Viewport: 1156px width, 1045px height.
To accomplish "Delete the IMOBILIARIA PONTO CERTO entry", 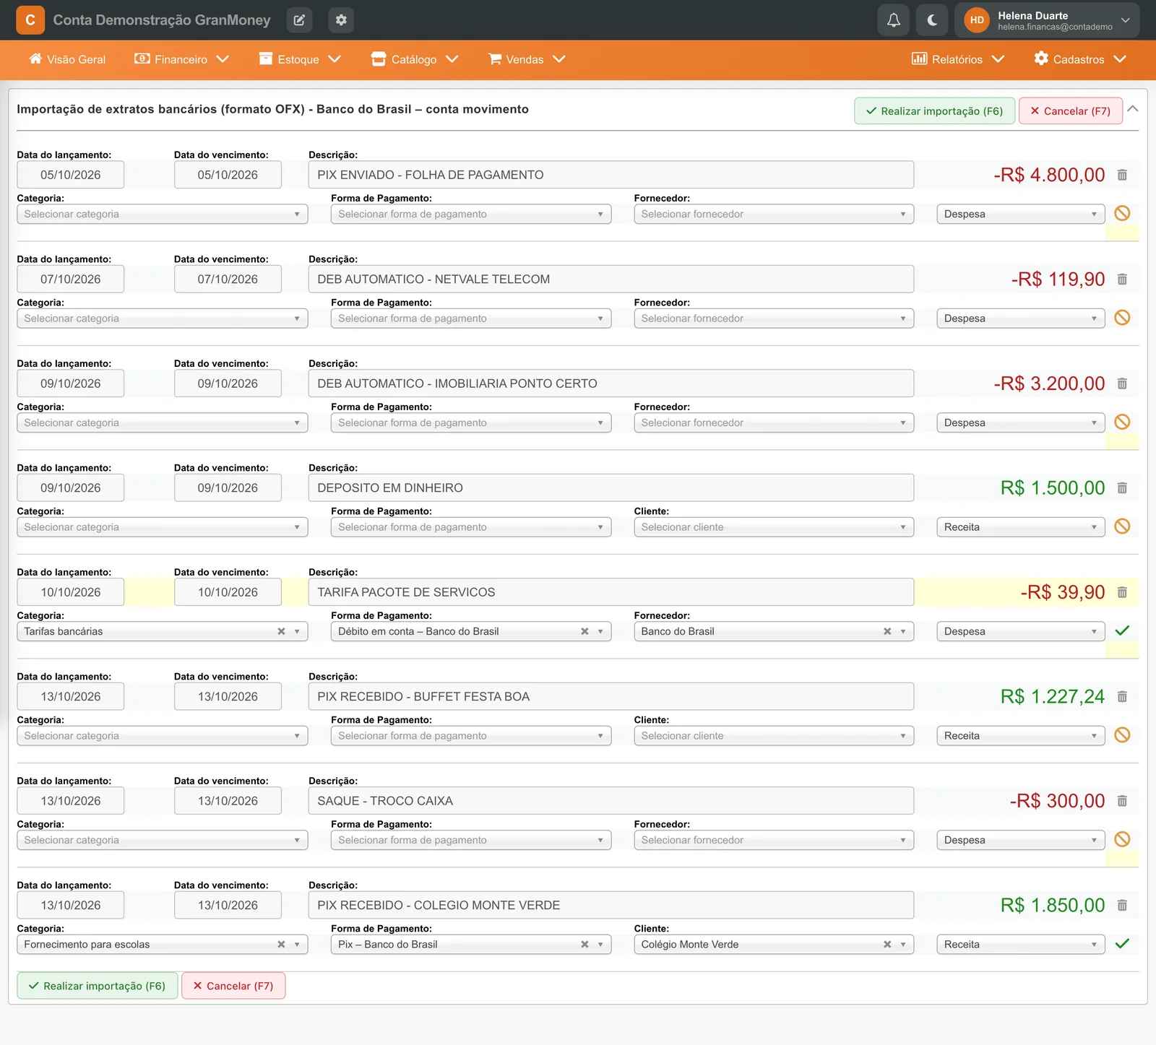I will (1122, 383).
